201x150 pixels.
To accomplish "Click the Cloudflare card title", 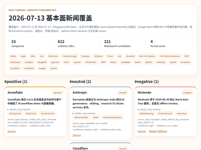I will pyautogui.click(x=80, y=149).
